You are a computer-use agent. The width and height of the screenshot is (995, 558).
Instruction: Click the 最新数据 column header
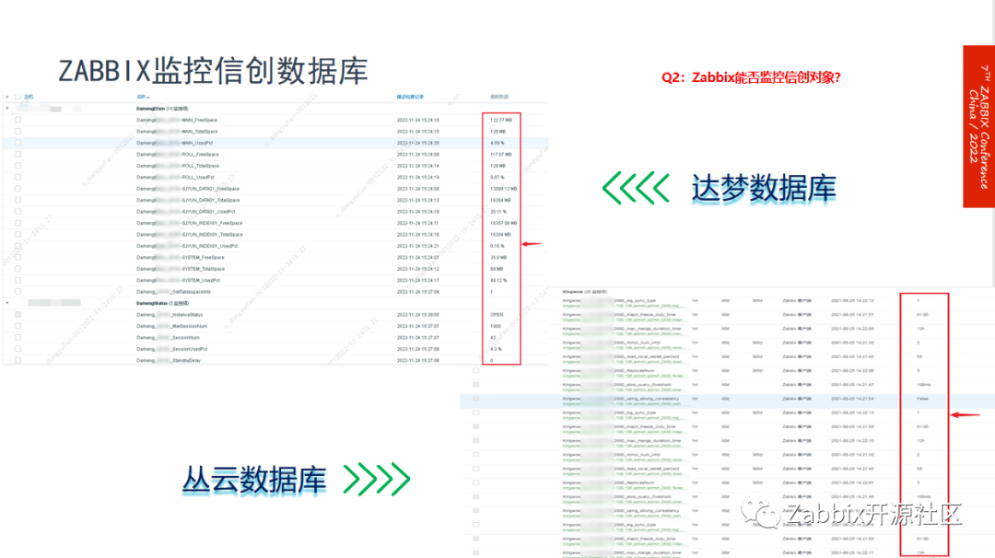click(x=499, y=97)
